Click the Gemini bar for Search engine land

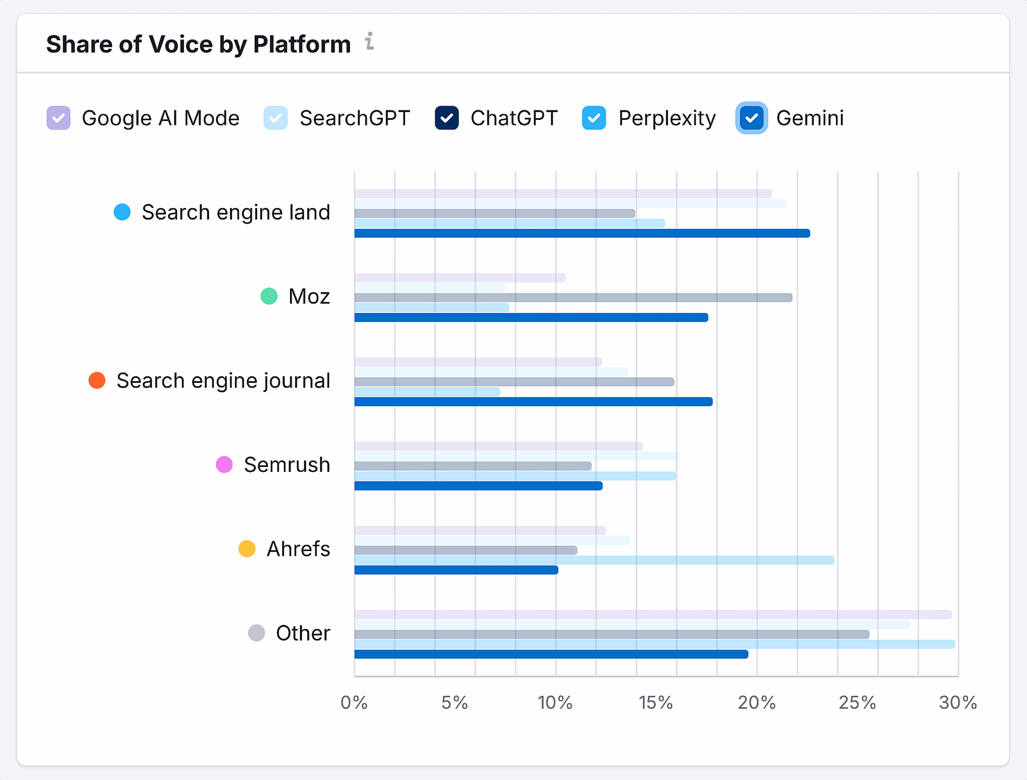[582, 233]
